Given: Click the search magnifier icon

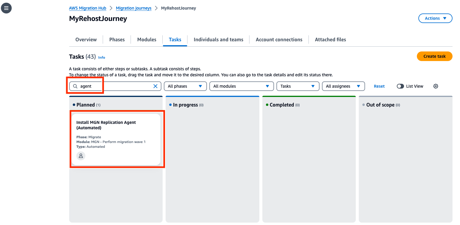Looking at the screenshot, I should pyautogui.click(x=75, y=86).
